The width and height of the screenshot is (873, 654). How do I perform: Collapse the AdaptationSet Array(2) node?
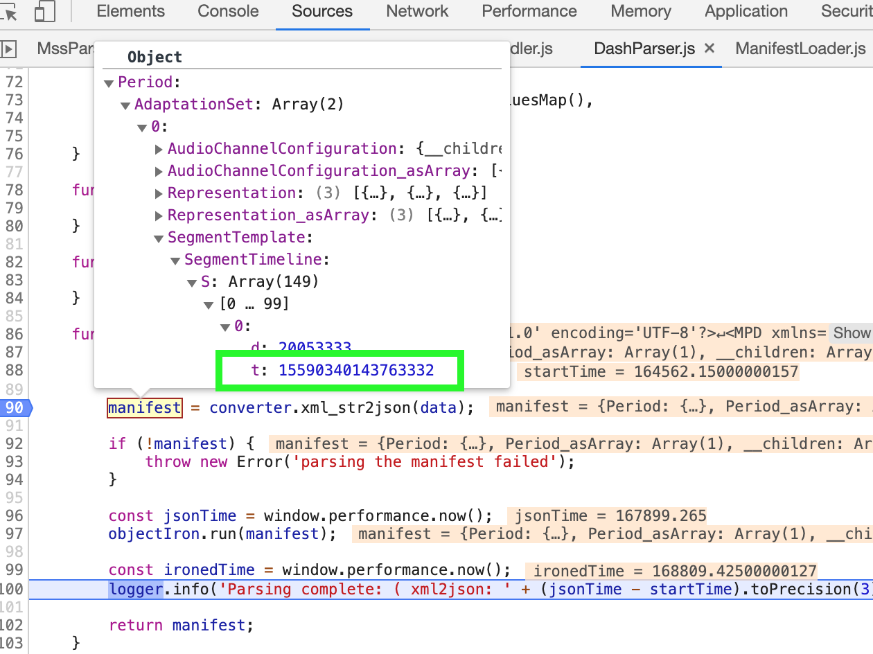click(x=126, y=104)
